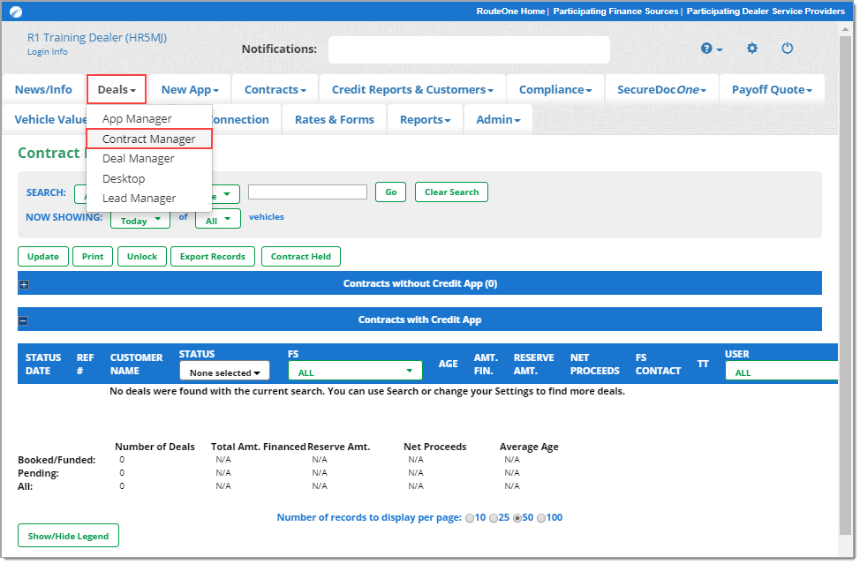Open the search criteria dropdown arrow
The image size is (860, 564).
pyautogui.click(x=227, y=194)
